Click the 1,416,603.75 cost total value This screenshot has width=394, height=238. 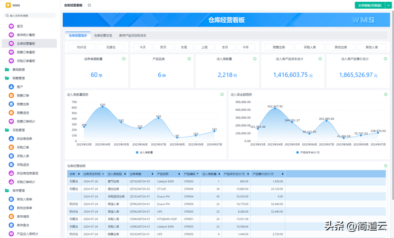[x=291, y=75]
